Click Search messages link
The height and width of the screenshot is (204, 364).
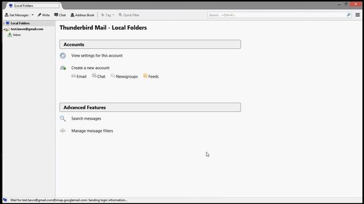click(86, 118)
